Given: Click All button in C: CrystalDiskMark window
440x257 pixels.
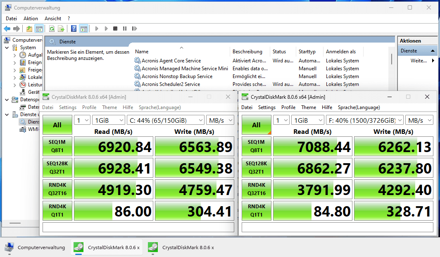Looking at the screenshot, I should click(x=57, y=125).
